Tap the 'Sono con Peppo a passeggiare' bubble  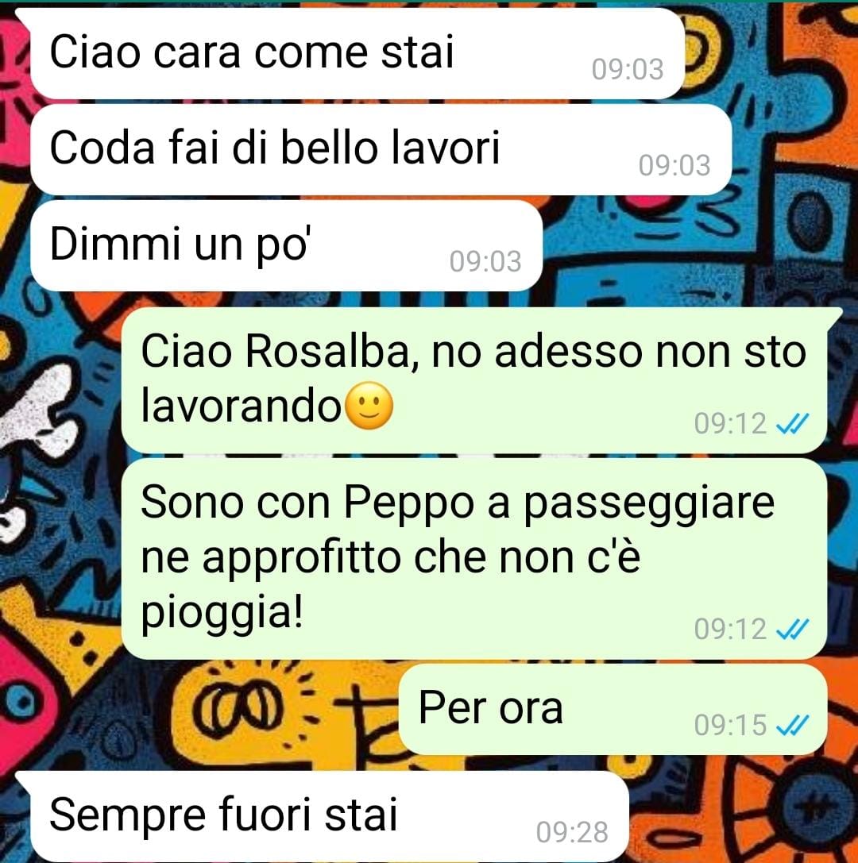474,559
